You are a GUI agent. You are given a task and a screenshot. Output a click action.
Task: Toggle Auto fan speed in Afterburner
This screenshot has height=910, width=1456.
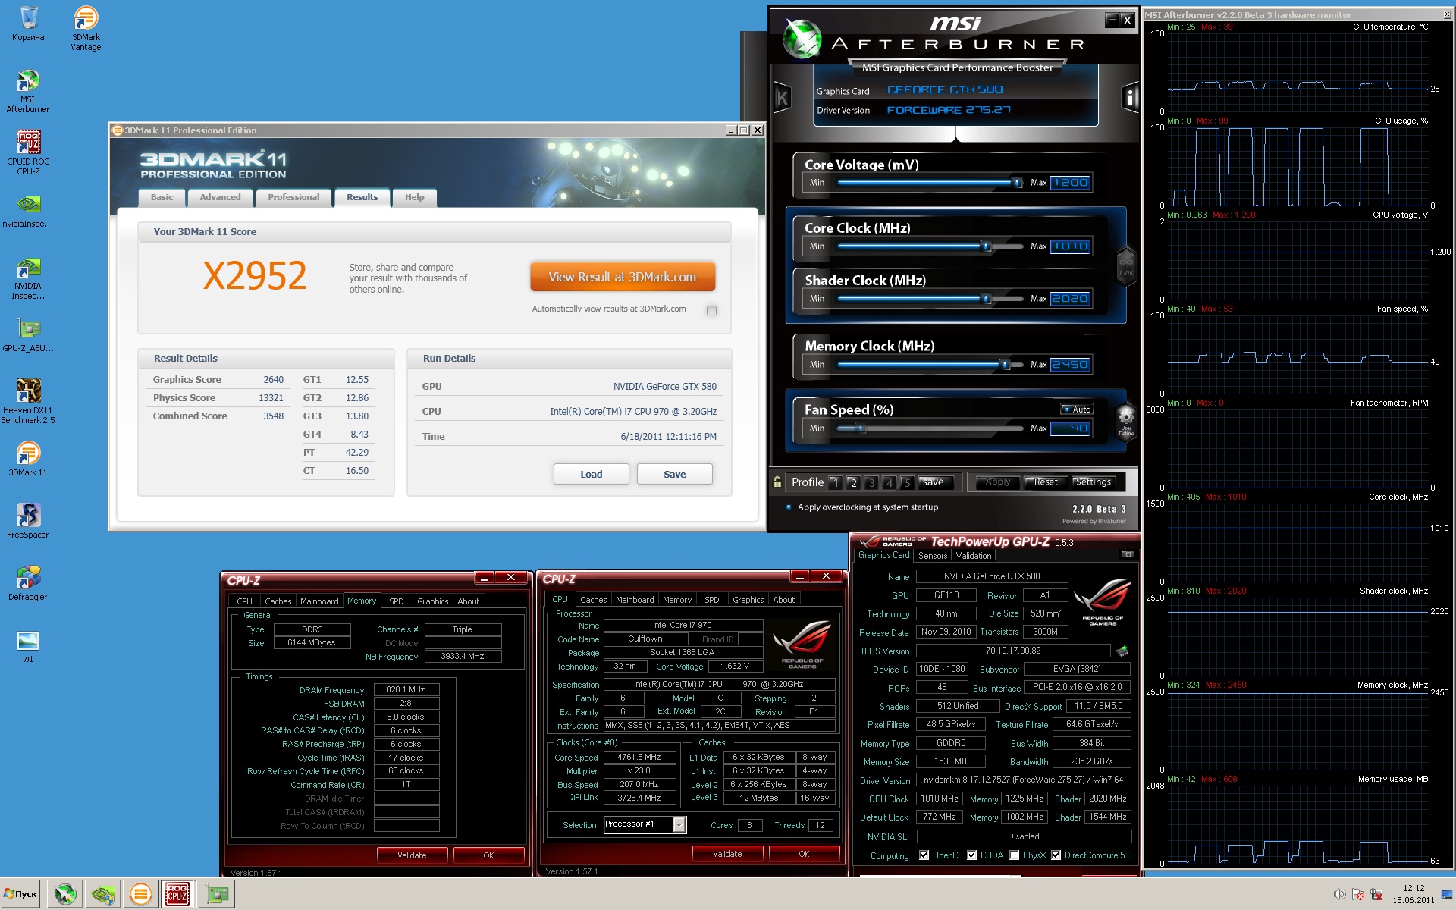(x=1076, y=409)
